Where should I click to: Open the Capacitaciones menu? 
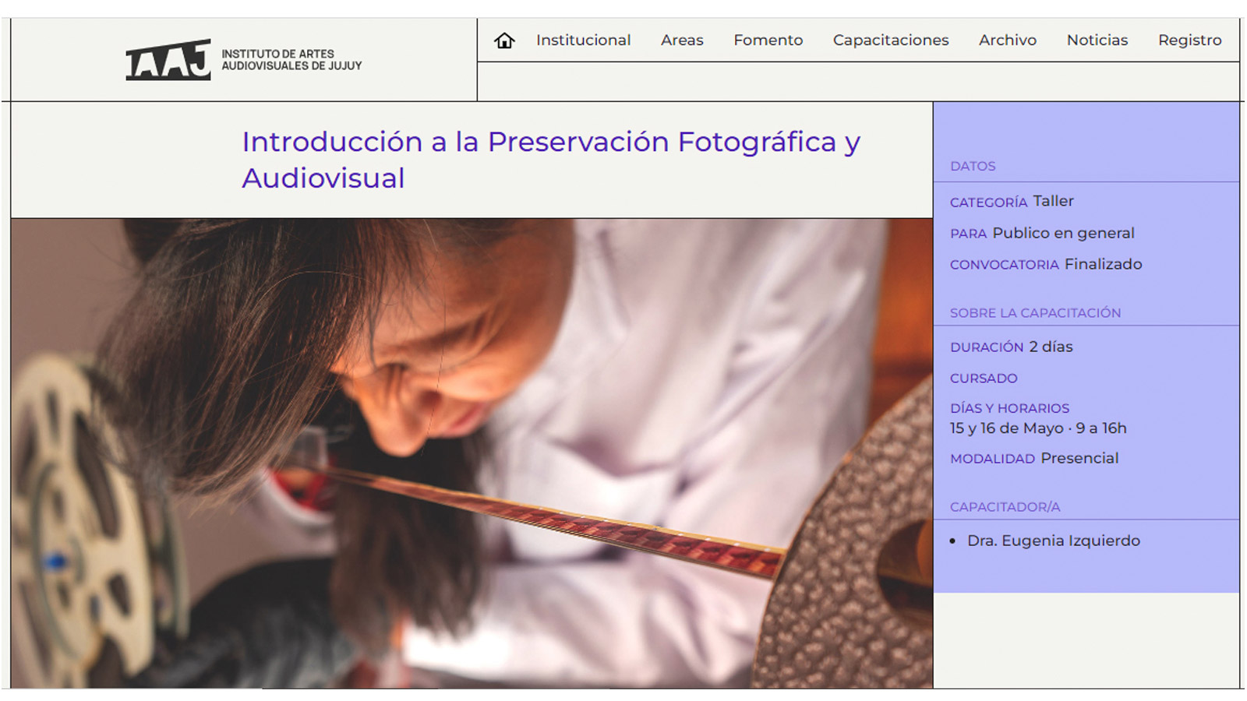[891, 41]
